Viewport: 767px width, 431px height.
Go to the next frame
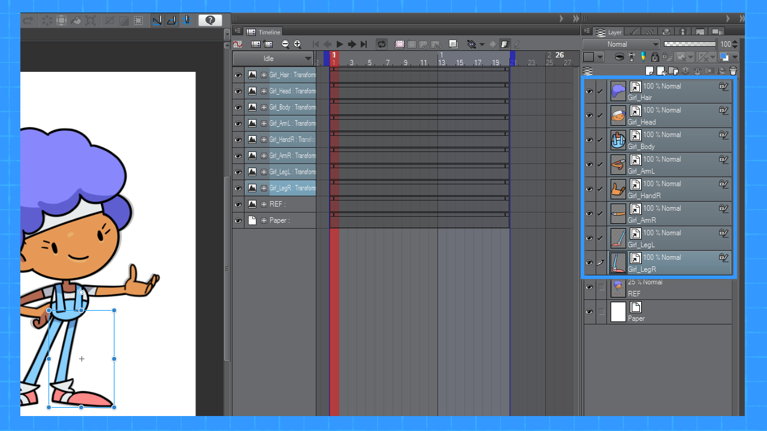(352, 44)
